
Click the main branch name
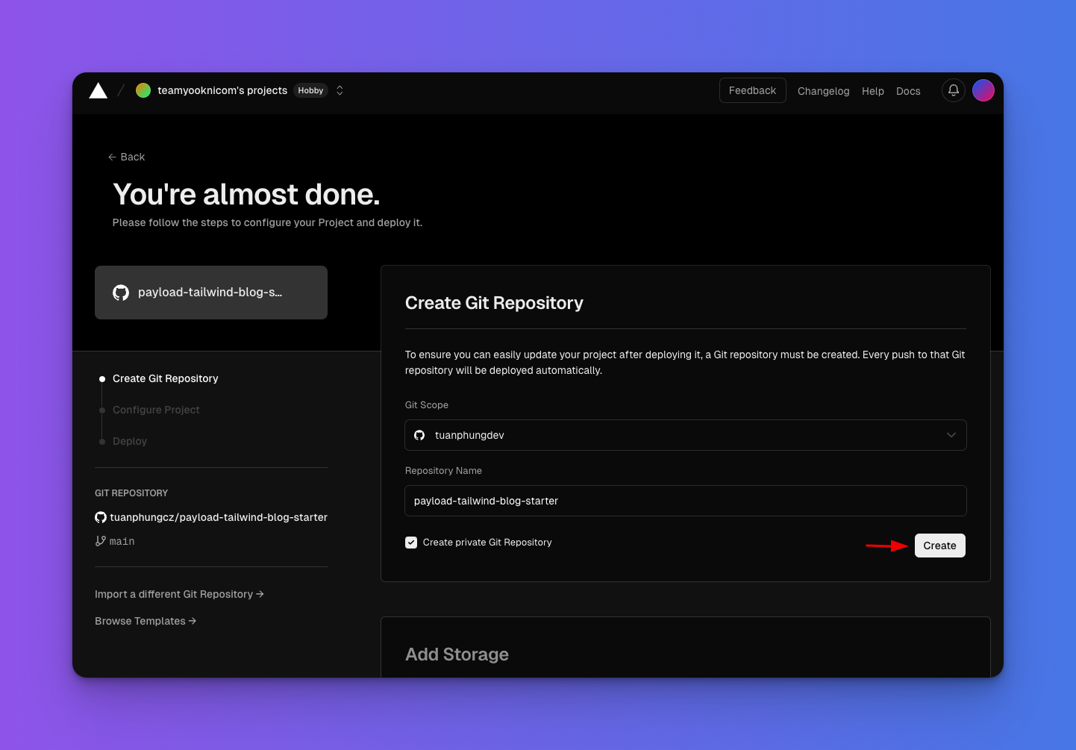tap(122, 541)
